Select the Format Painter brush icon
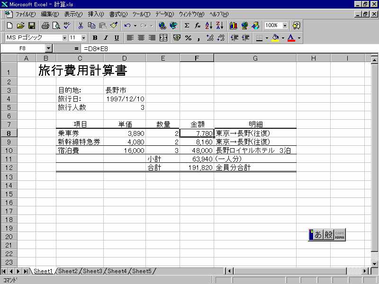Image resolution: width=379 pixels, height=284 pixels. [x=113, y=26]
